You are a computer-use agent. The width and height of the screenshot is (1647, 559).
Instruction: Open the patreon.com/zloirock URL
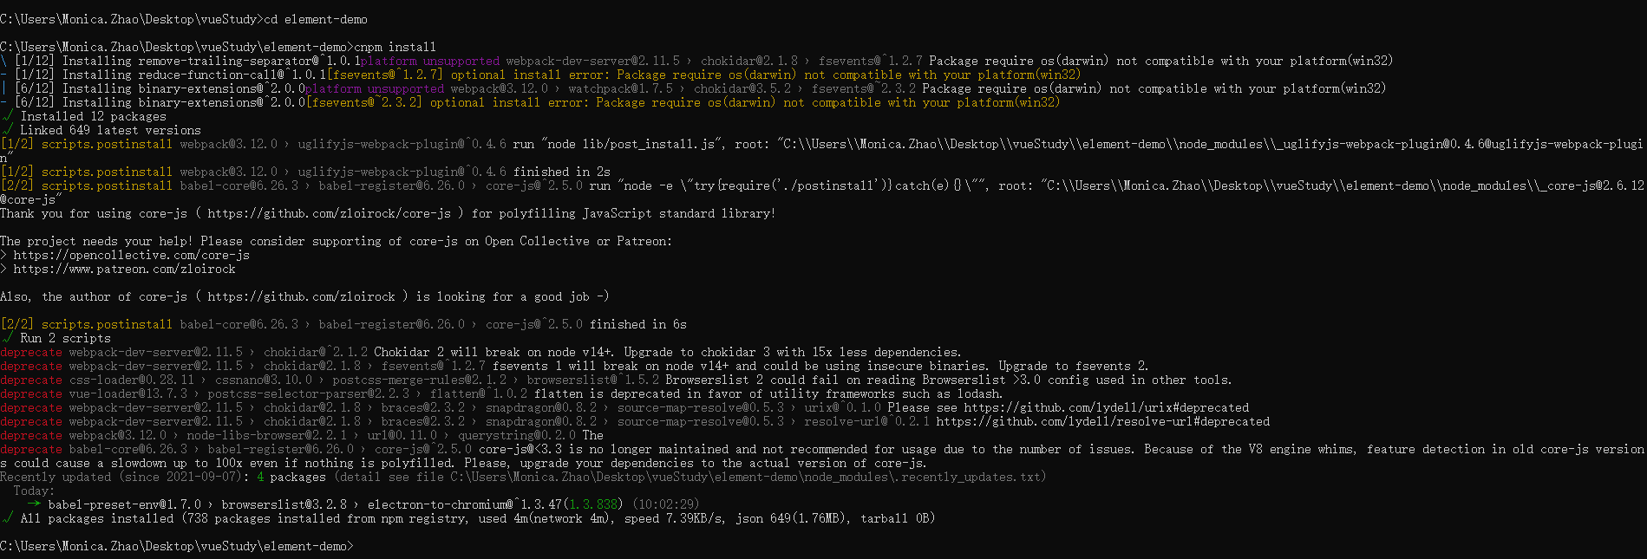click(x=124, y=269)
